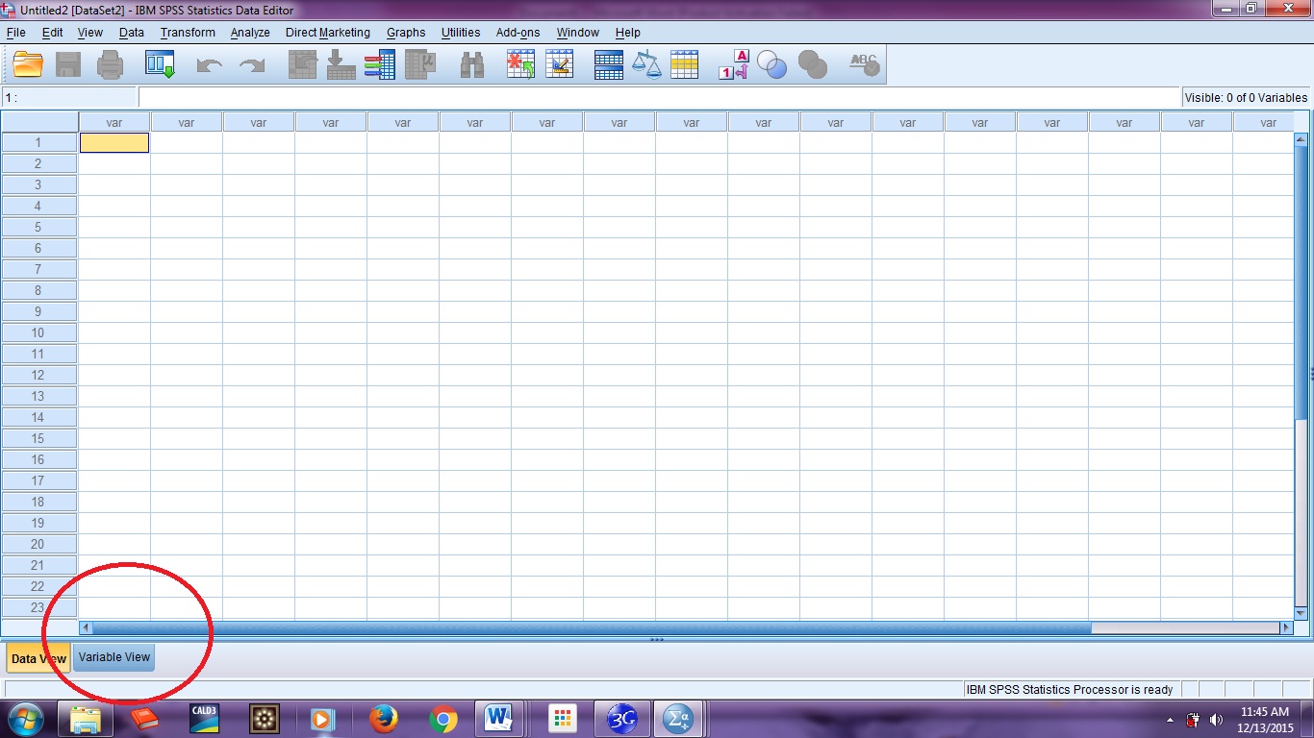Click the Open data document folder icon
This screenshot has height=738, width=1314.
(28, 64)
